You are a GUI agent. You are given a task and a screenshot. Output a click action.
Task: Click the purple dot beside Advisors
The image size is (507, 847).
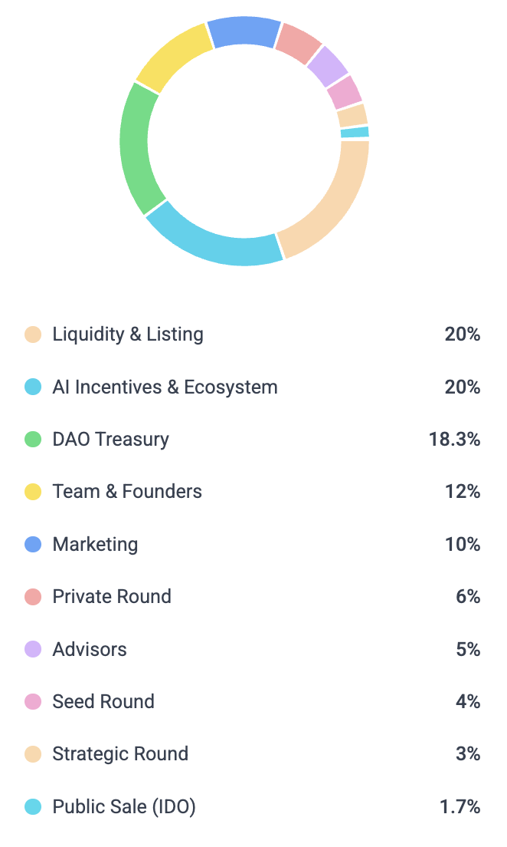pyautogui.click(x=33, y=650)
